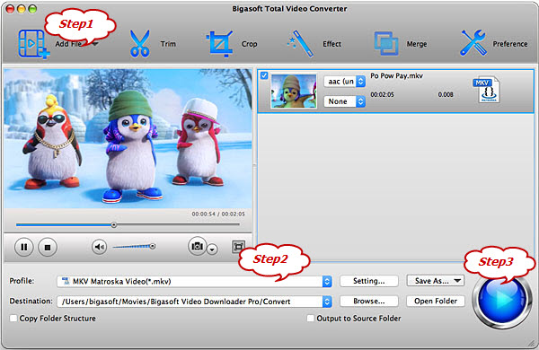Start conversion with blue Convert button
The width and height of the screenshot is (539, 350).
(x=502, y=300)
